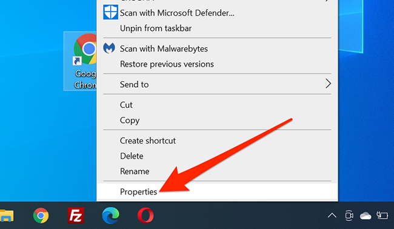Screen dimensions: 394x229
Task: Choose Create shortcut
Action: [x=218, y=141]
